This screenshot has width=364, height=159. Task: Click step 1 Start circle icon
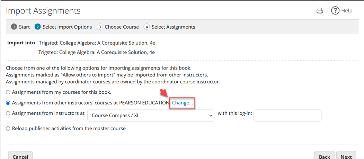14,27
